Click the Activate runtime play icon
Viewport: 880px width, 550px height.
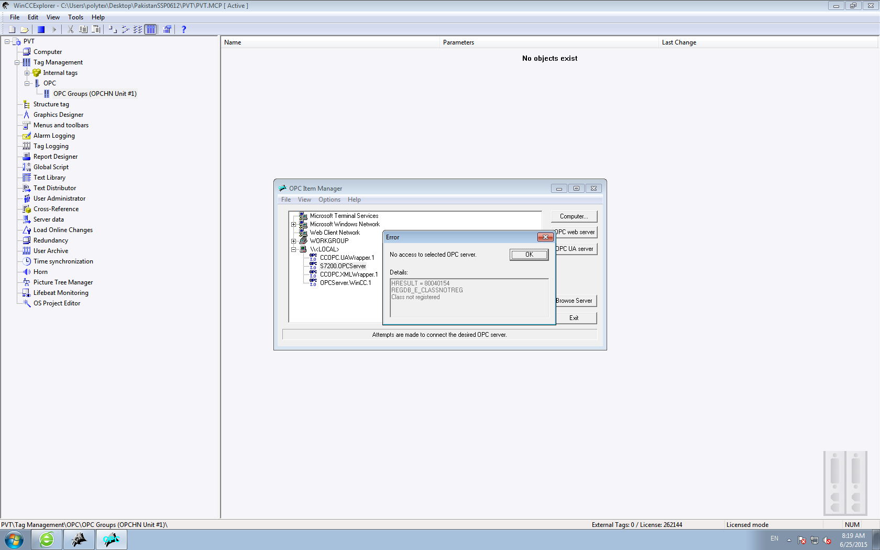click(x=54, y=30)
